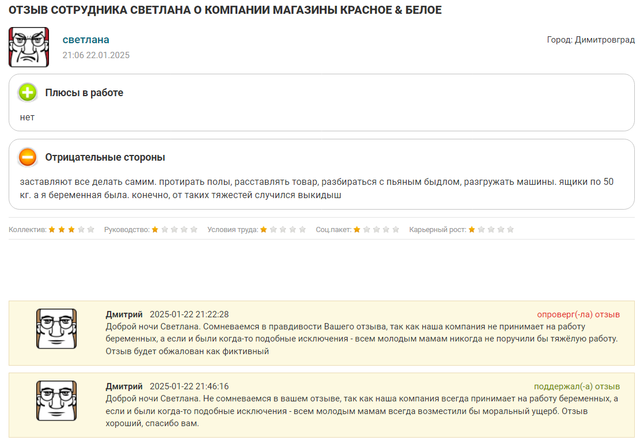Click the angry-face avatar of светлана
The width and height of the screenshot is (640, 444).
click(x=29, y=47)
